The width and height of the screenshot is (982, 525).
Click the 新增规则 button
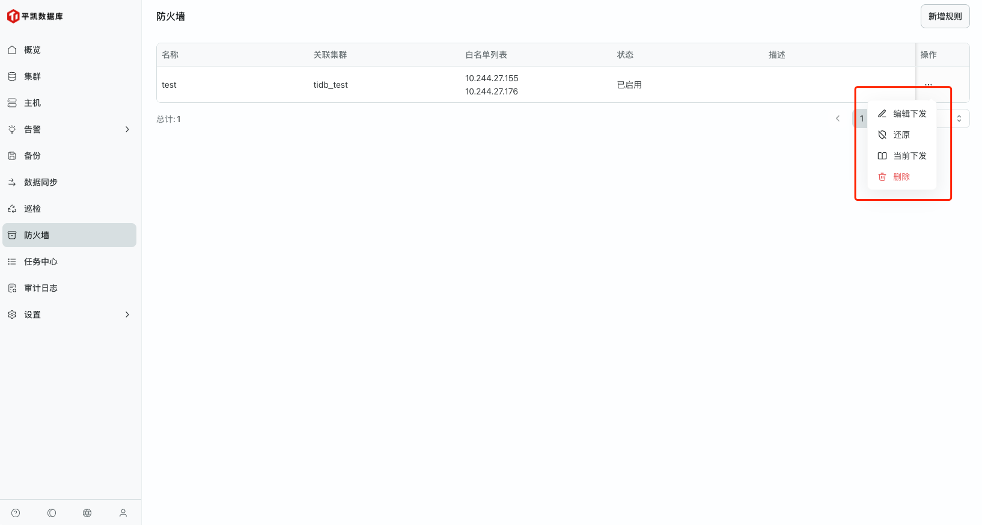[945, 16]
